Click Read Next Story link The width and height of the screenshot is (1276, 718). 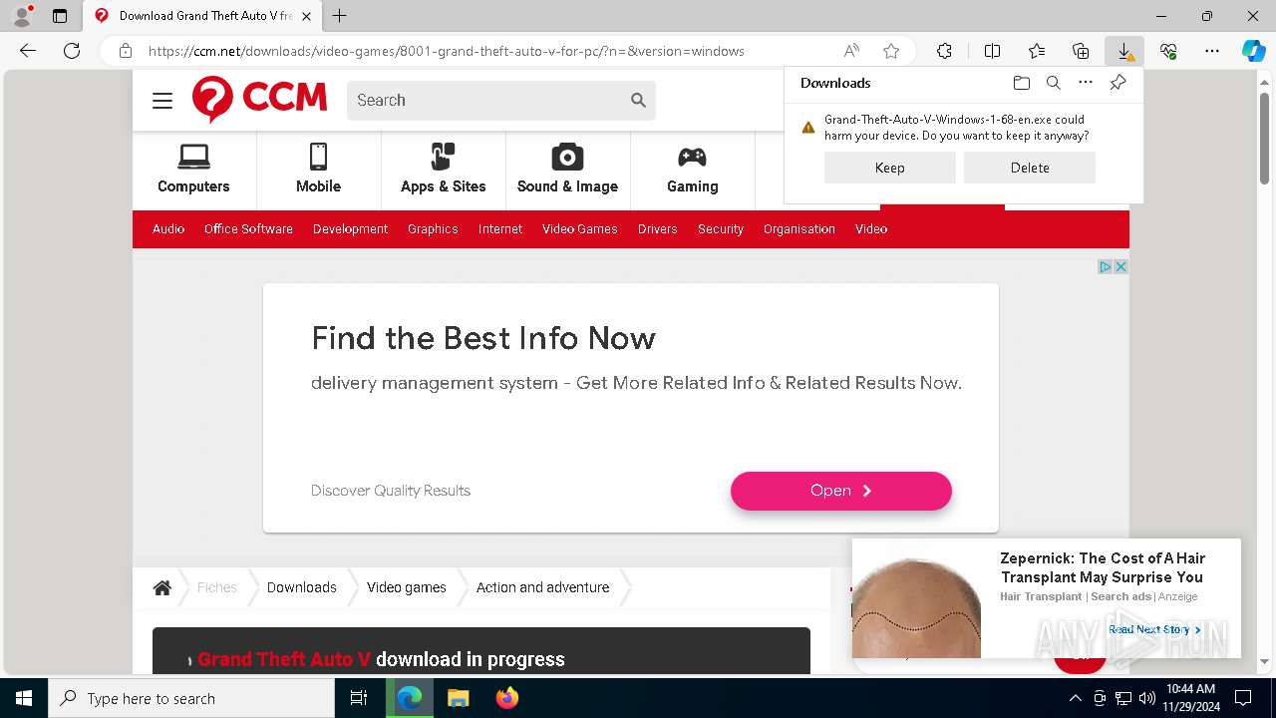click(1154, 629)
